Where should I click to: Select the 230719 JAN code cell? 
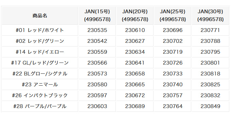pyautogui.click(x=173, y=52)
